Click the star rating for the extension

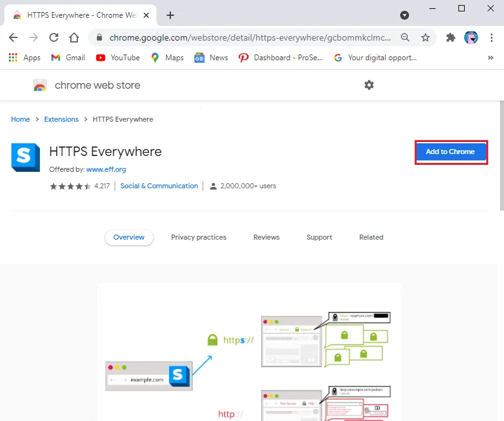[x=70, y=186]
